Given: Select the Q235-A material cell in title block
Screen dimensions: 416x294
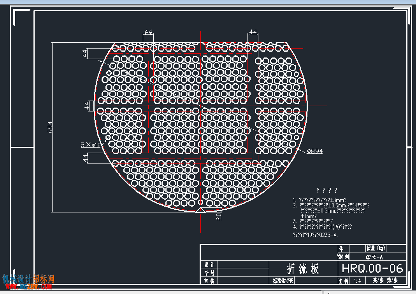Looking at the screenshot, I should tap(374, 257).
